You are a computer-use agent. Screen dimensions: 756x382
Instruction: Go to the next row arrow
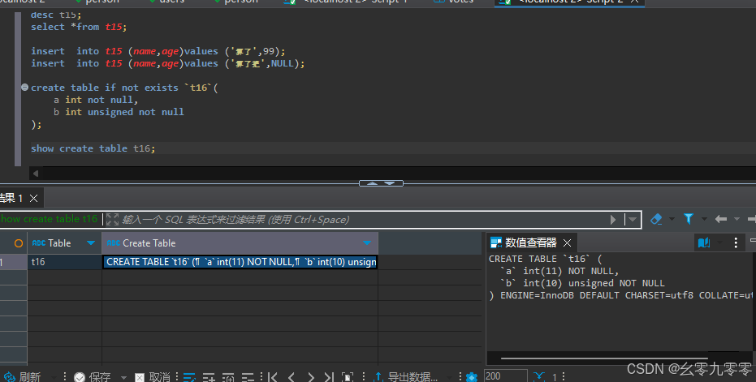310,377
